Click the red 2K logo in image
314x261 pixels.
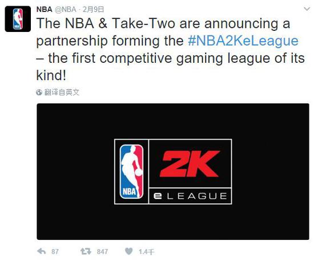(190, 164)
